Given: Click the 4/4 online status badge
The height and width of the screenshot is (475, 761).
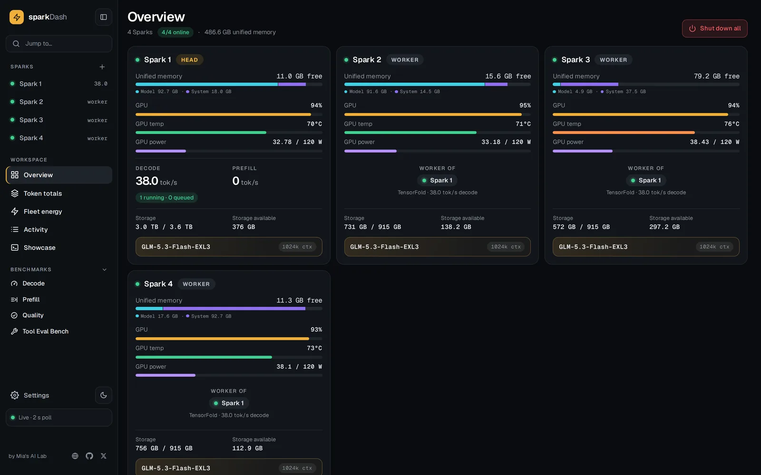Looking at the screenshot, I should (175, 32).
